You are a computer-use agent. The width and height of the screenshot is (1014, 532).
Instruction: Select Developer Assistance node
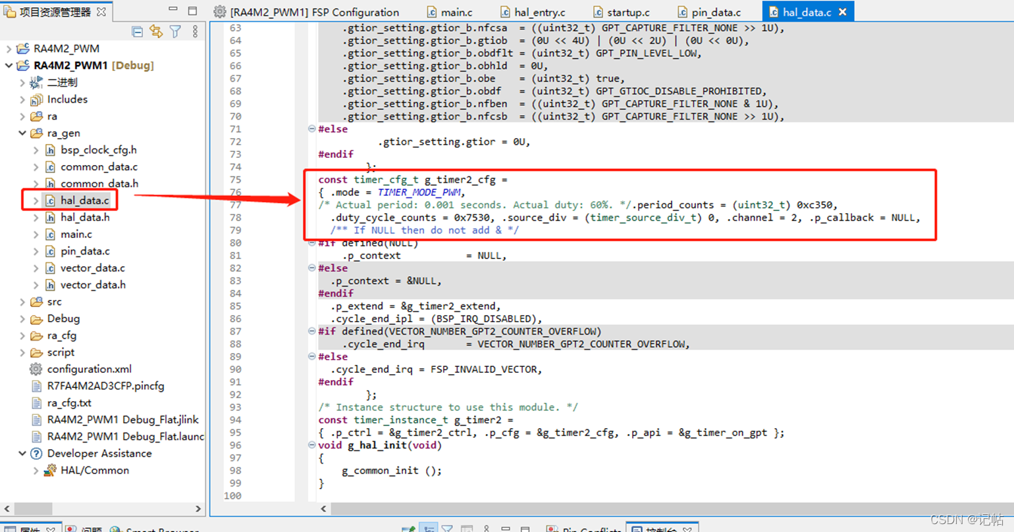click(x=99, y=454)
